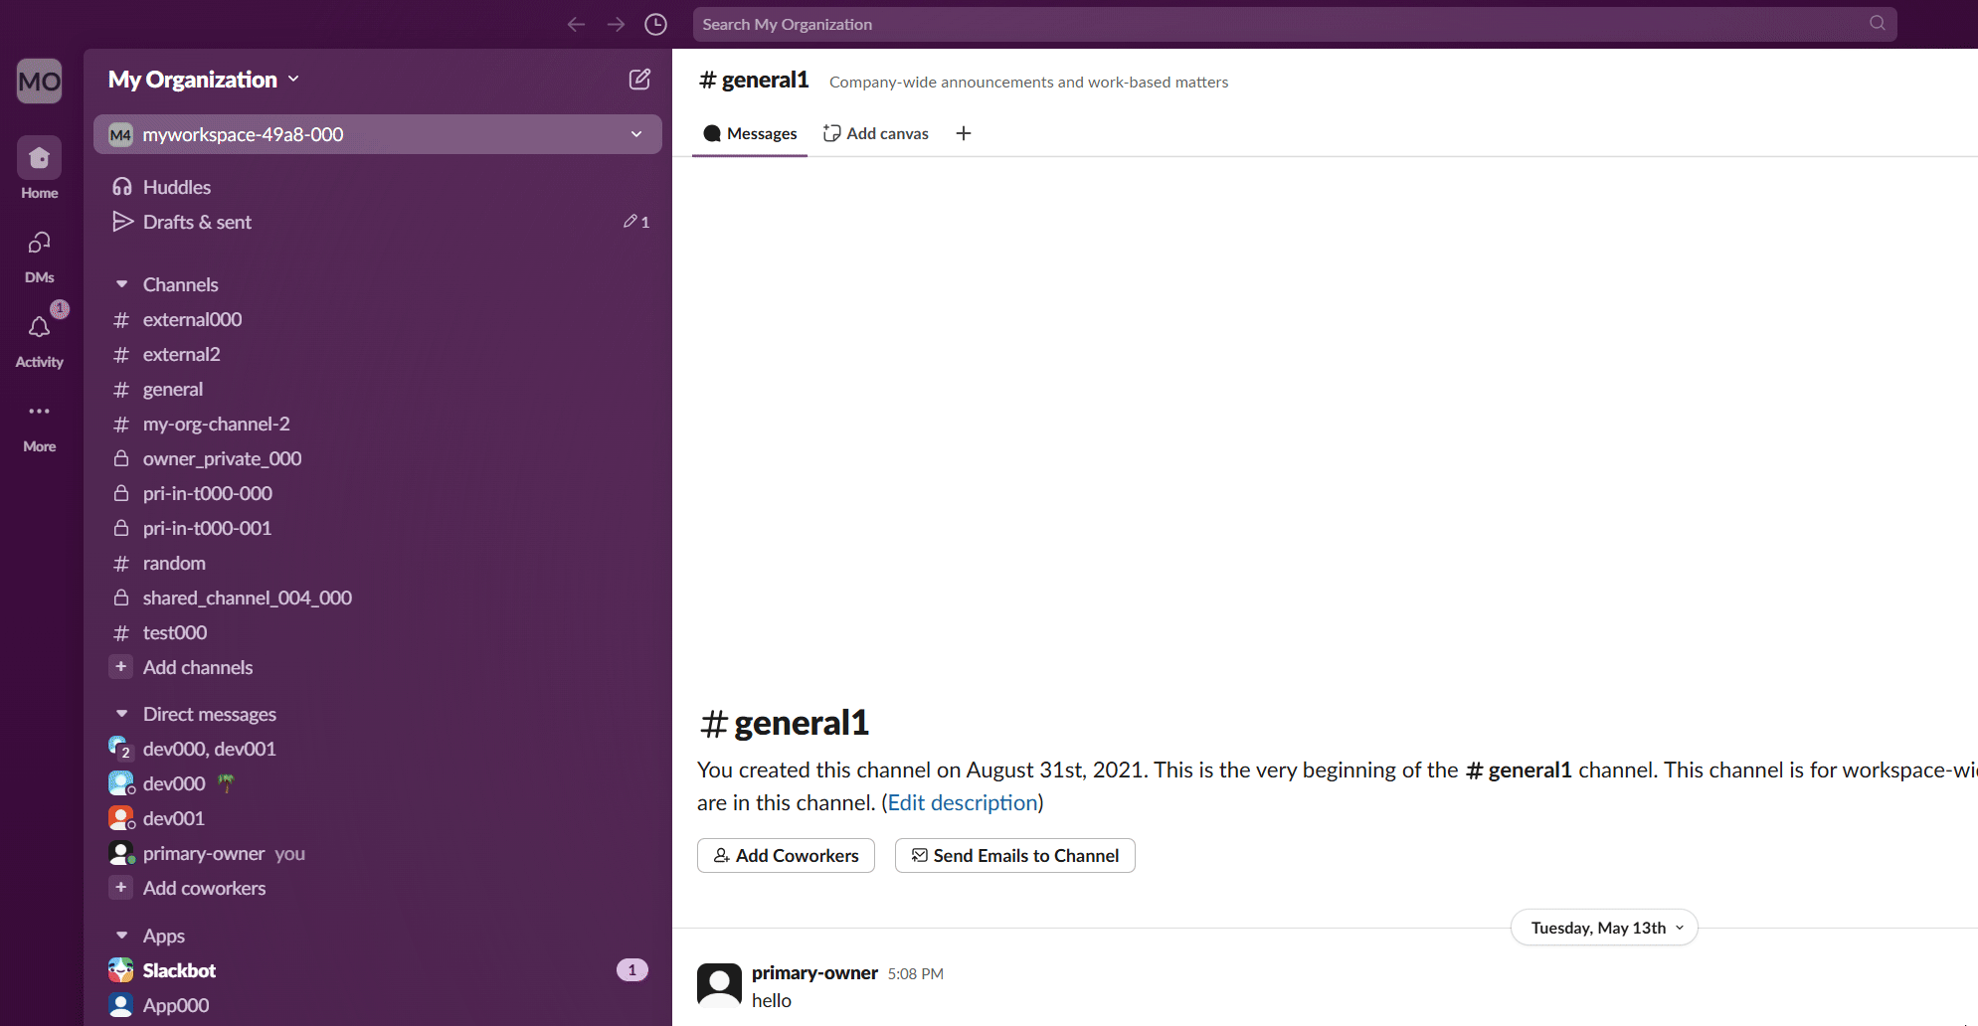Click the plus icon beside Add channels

coord(121,667)
